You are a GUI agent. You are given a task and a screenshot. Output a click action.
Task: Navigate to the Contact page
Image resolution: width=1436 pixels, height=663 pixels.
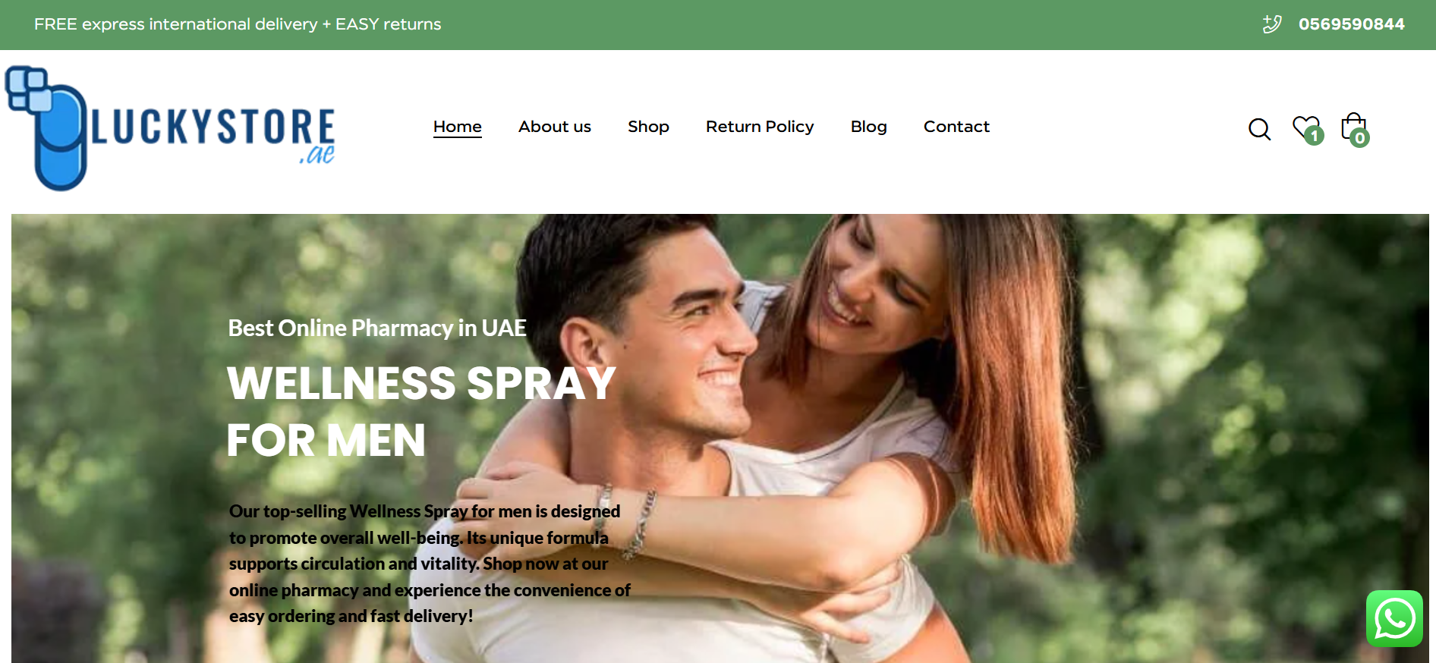[x=956, y=127]
